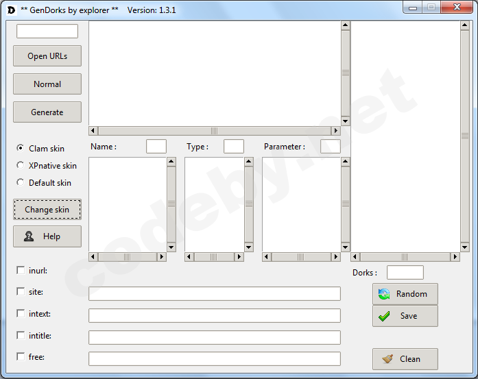The height and width of the screenshot is (379, 478).
Task: Click the Name count field
Action: pos(156,147)
